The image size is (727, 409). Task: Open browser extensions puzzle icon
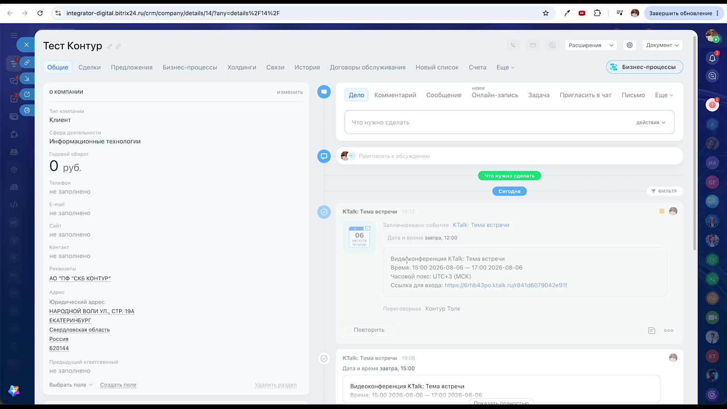pos(597,13)
